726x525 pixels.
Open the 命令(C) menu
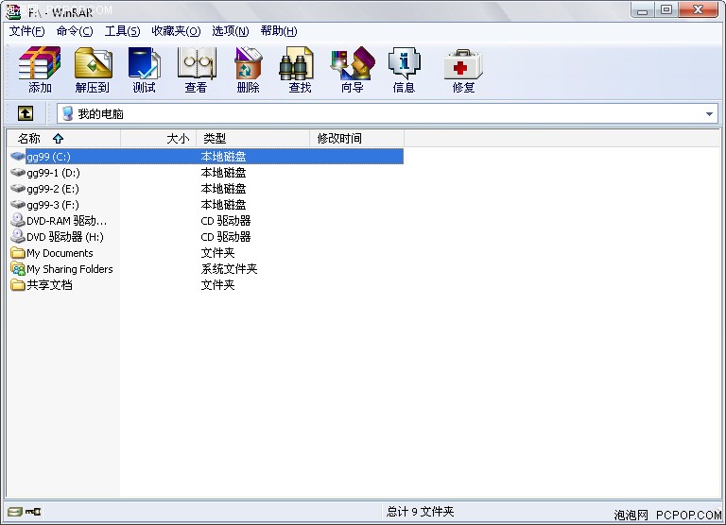click(74, 31)
